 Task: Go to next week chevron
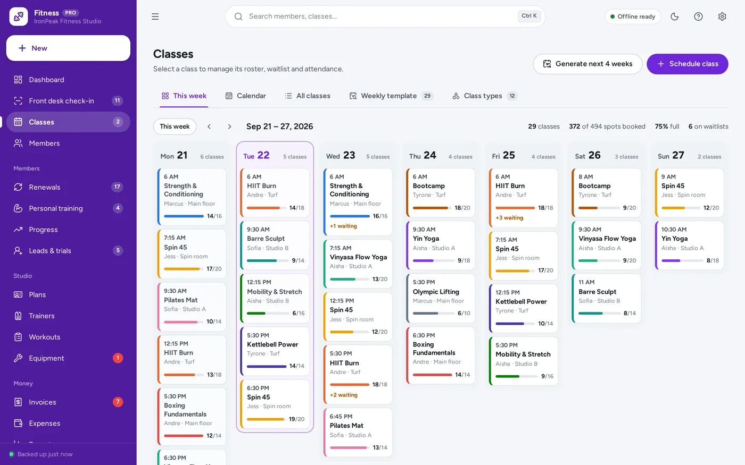coord(229,126)
